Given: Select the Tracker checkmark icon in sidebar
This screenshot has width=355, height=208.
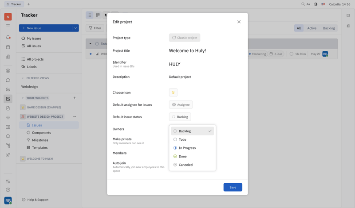Looking at the screenshot, I should 8,99.
